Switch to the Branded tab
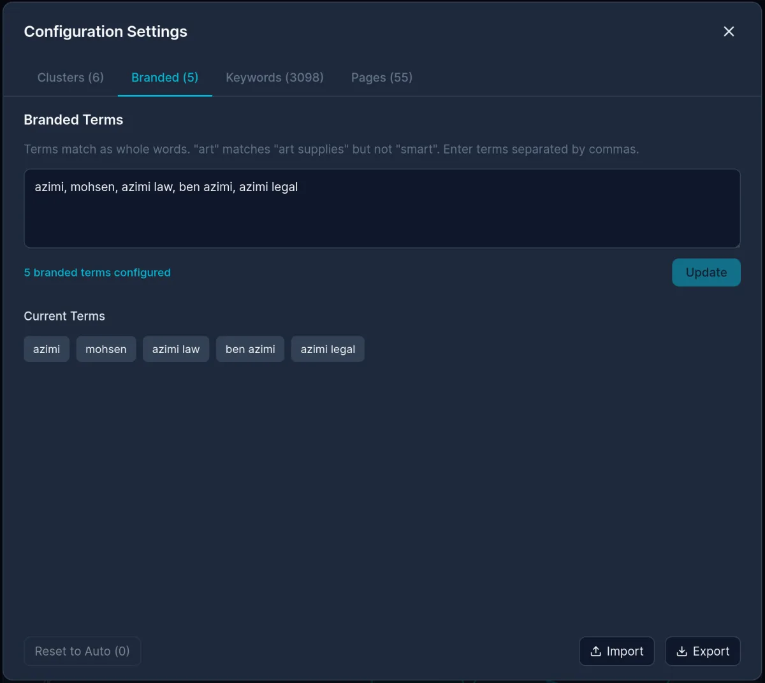This screenshot has width=765, height=683. click(164, 77)
